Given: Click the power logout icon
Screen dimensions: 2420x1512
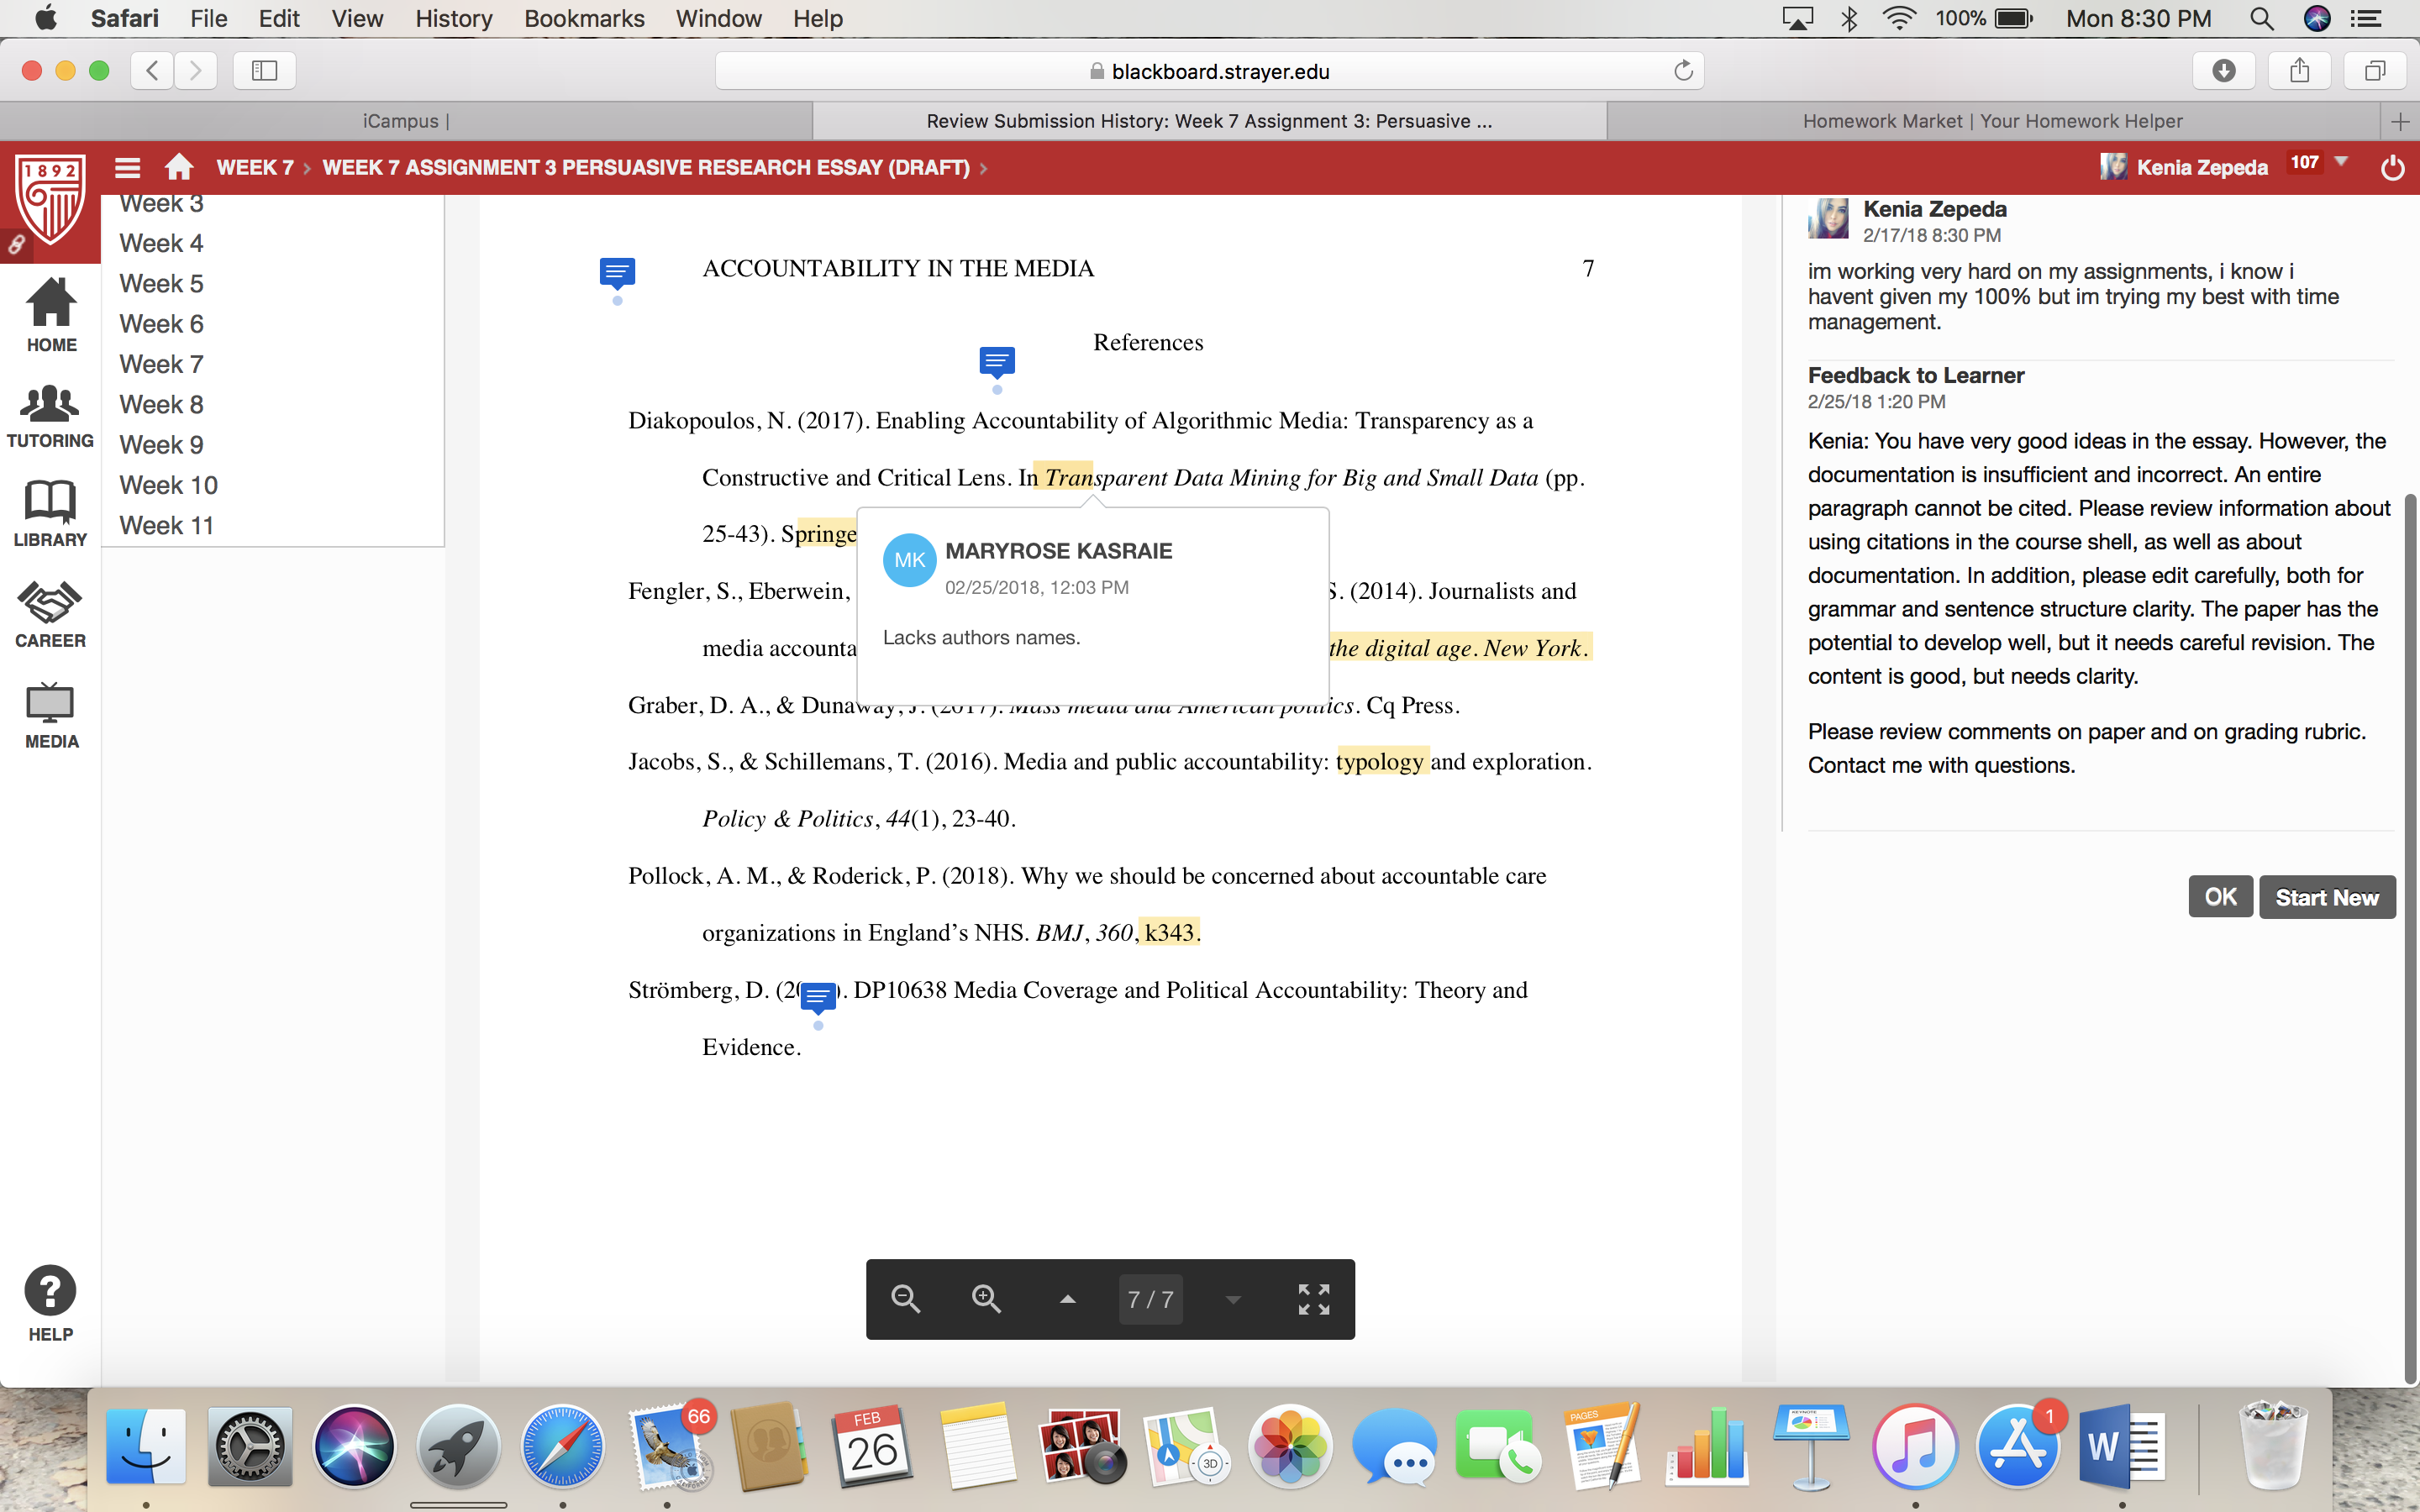Looking at the screenshot, I should point(2392,167).
